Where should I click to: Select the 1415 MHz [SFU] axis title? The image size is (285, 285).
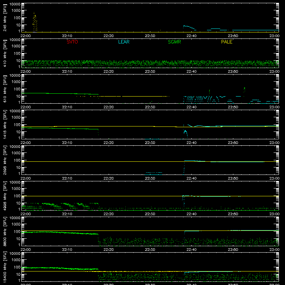(5, 124)
